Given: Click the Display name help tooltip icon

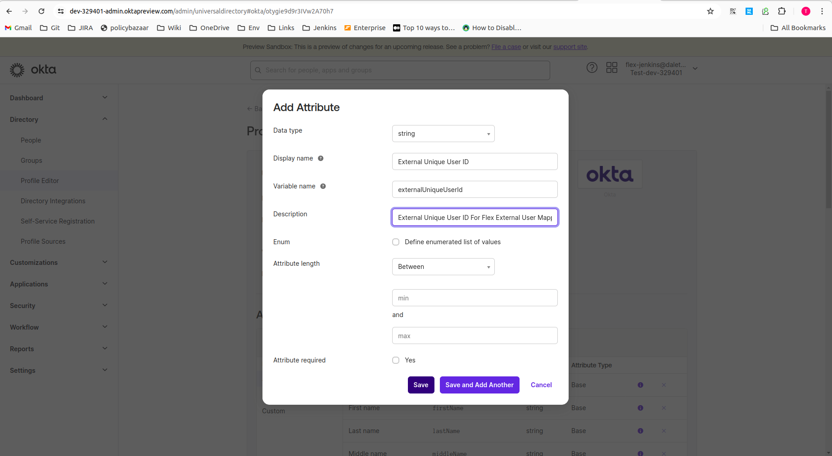Looking at the screenshot, I should pyautogui.click(x=320, y=158).
